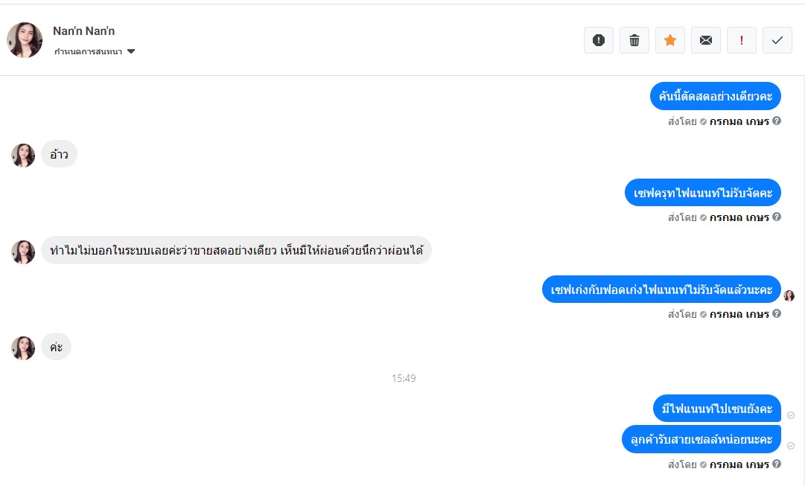
Task: Click the Nan'n Nan'n contact name
Action: tap(84, 31)
